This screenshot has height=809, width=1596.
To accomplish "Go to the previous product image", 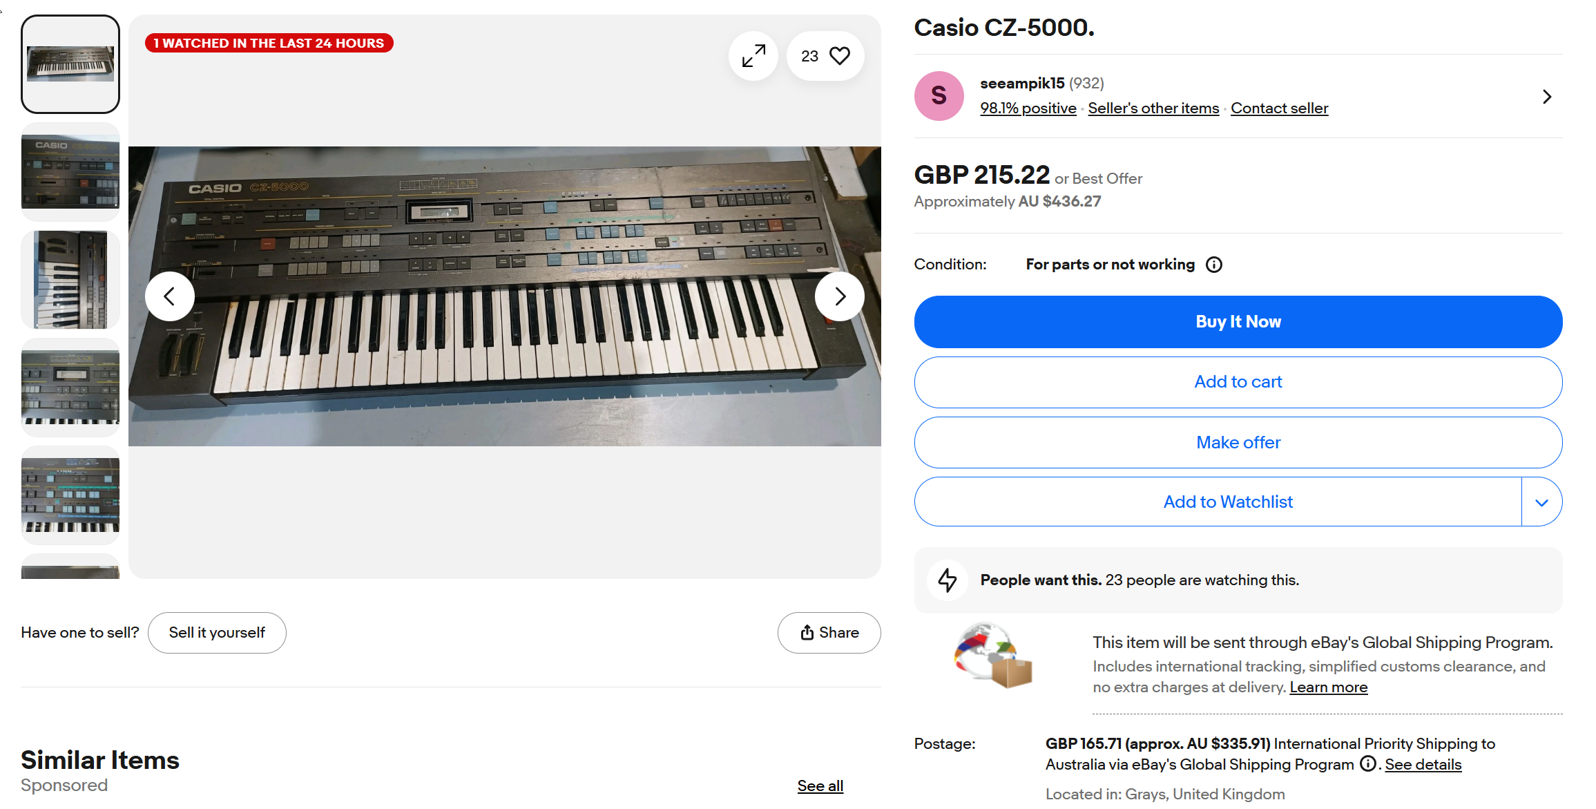I will (169, 296).
